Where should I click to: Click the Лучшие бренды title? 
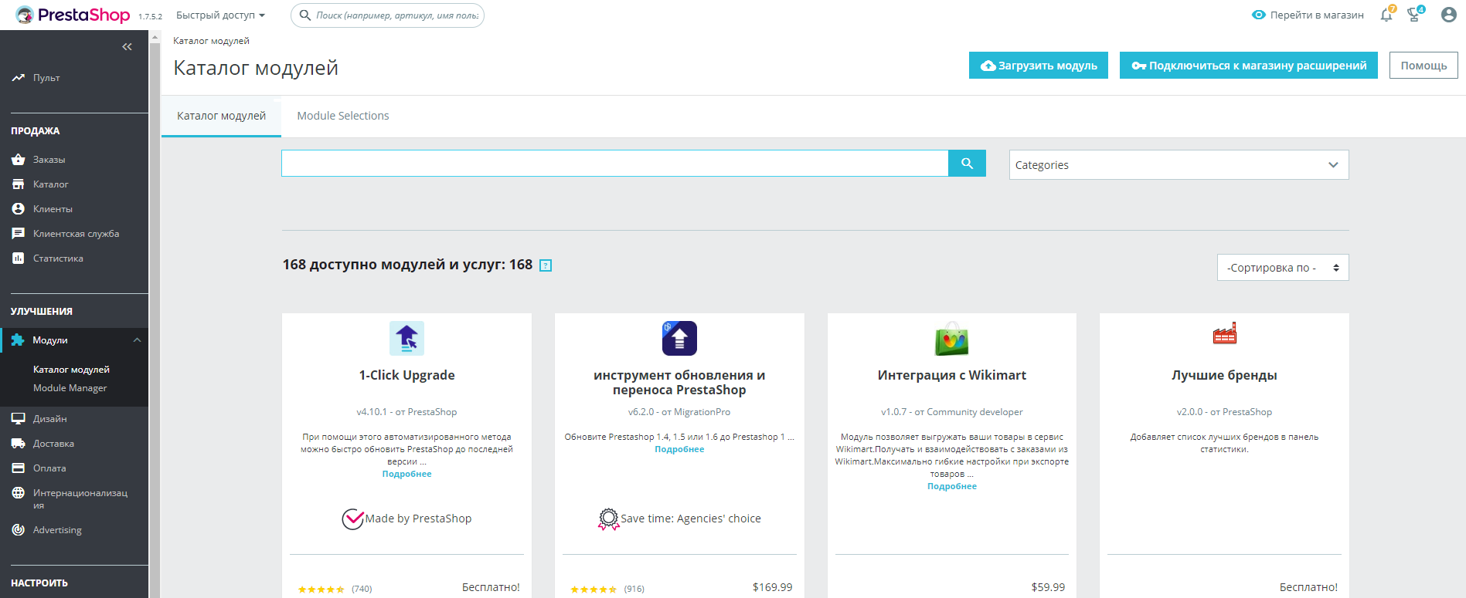click(1225, 375)
